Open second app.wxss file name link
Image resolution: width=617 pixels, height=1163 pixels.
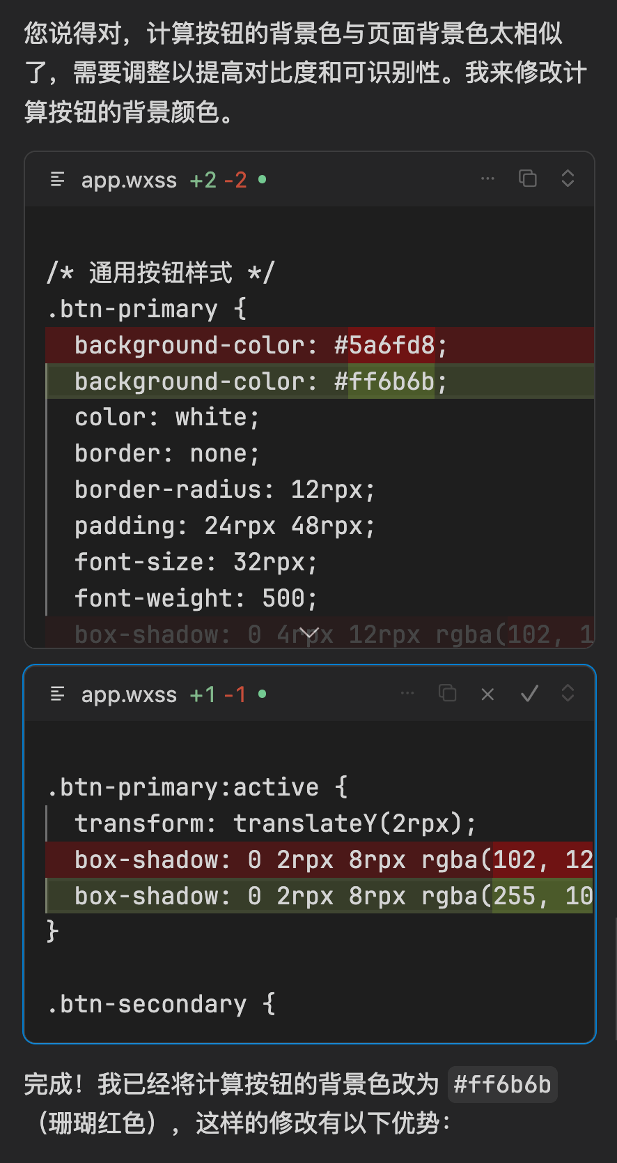pyautogui.click(x=129, y=694)
